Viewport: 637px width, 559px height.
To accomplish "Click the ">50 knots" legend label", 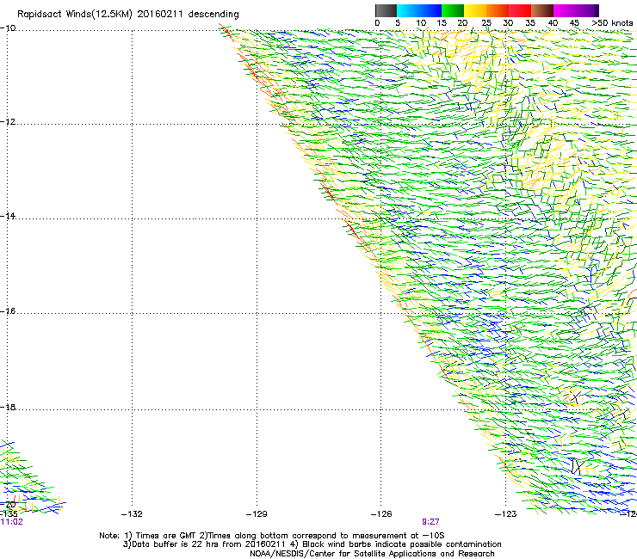I will pos(612,23).
